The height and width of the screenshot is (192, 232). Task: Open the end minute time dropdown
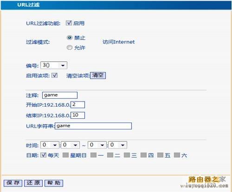tap(117, 145)
